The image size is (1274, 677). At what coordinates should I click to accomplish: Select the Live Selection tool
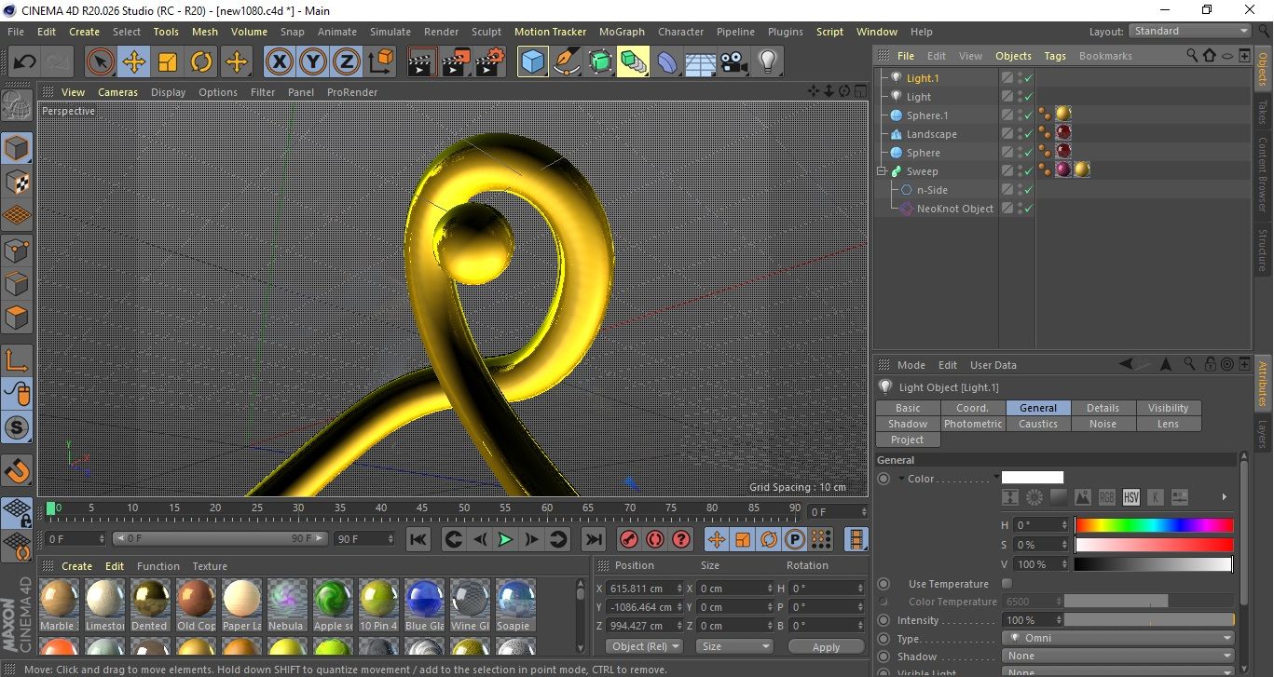coord(101,62)
